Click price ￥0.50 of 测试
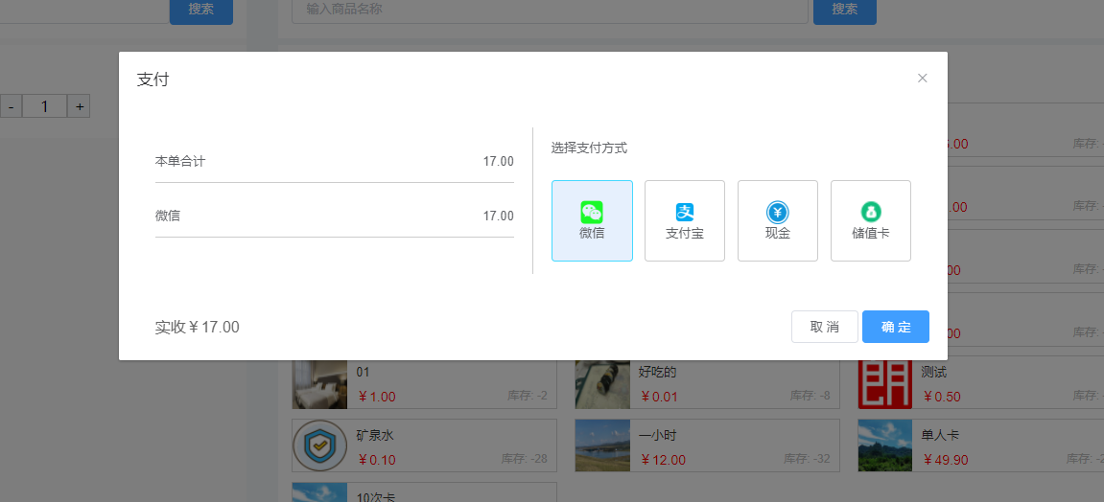1104x502 pixels. point(941,398)
